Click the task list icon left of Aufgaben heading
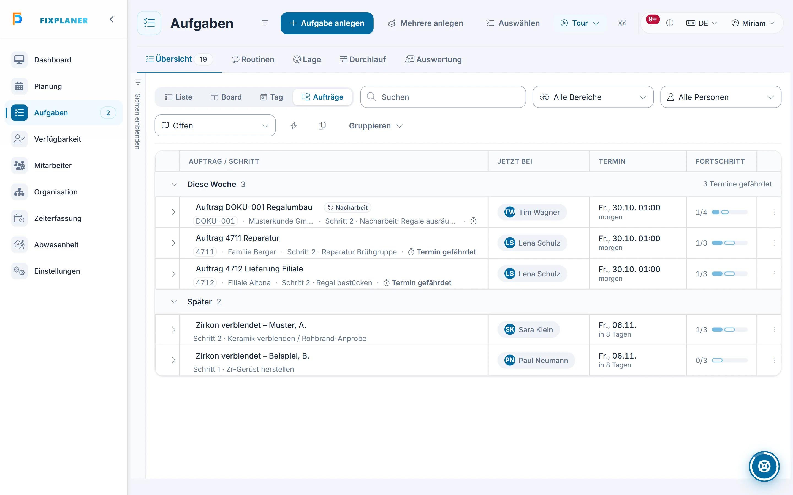 coord(149,23)
